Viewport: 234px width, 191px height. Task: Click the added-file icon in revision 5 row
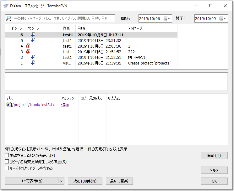tap(33, 40)
